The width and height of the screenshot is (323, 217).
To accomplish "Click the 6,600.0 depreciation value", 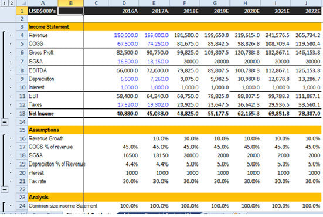I will (129, 79).
